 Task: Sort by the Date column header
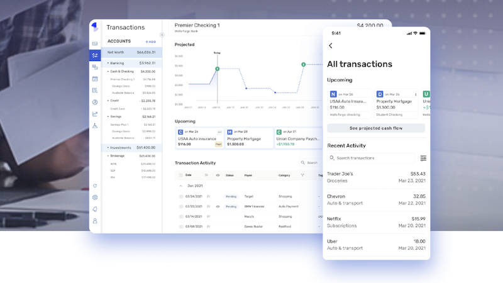[188, 175]
